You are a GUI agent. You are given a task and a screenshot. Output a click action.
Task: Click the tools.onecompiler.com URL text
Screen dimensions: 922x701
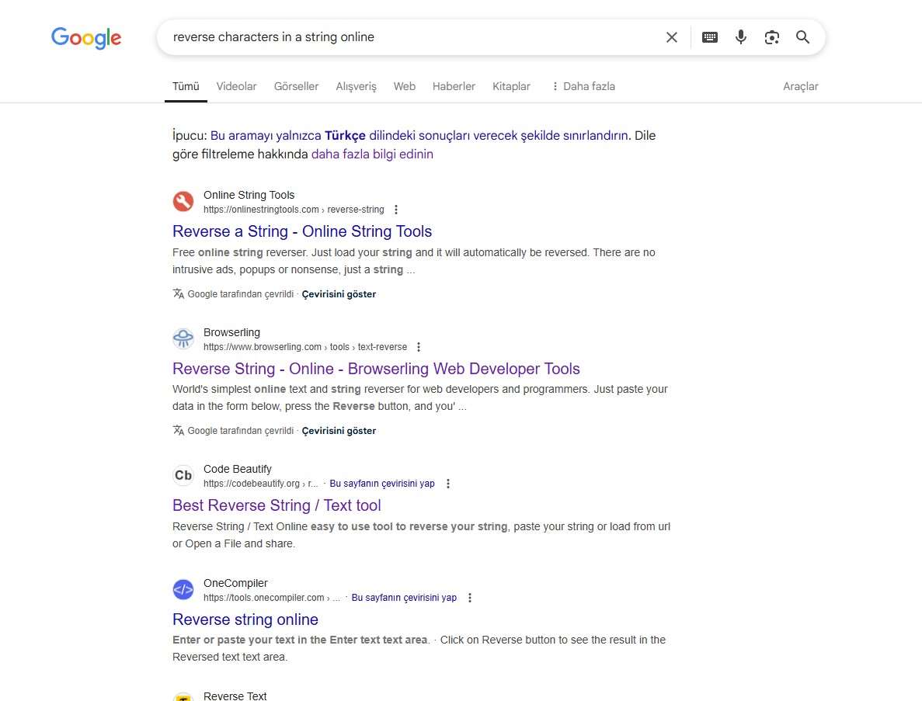click(272, 598)
